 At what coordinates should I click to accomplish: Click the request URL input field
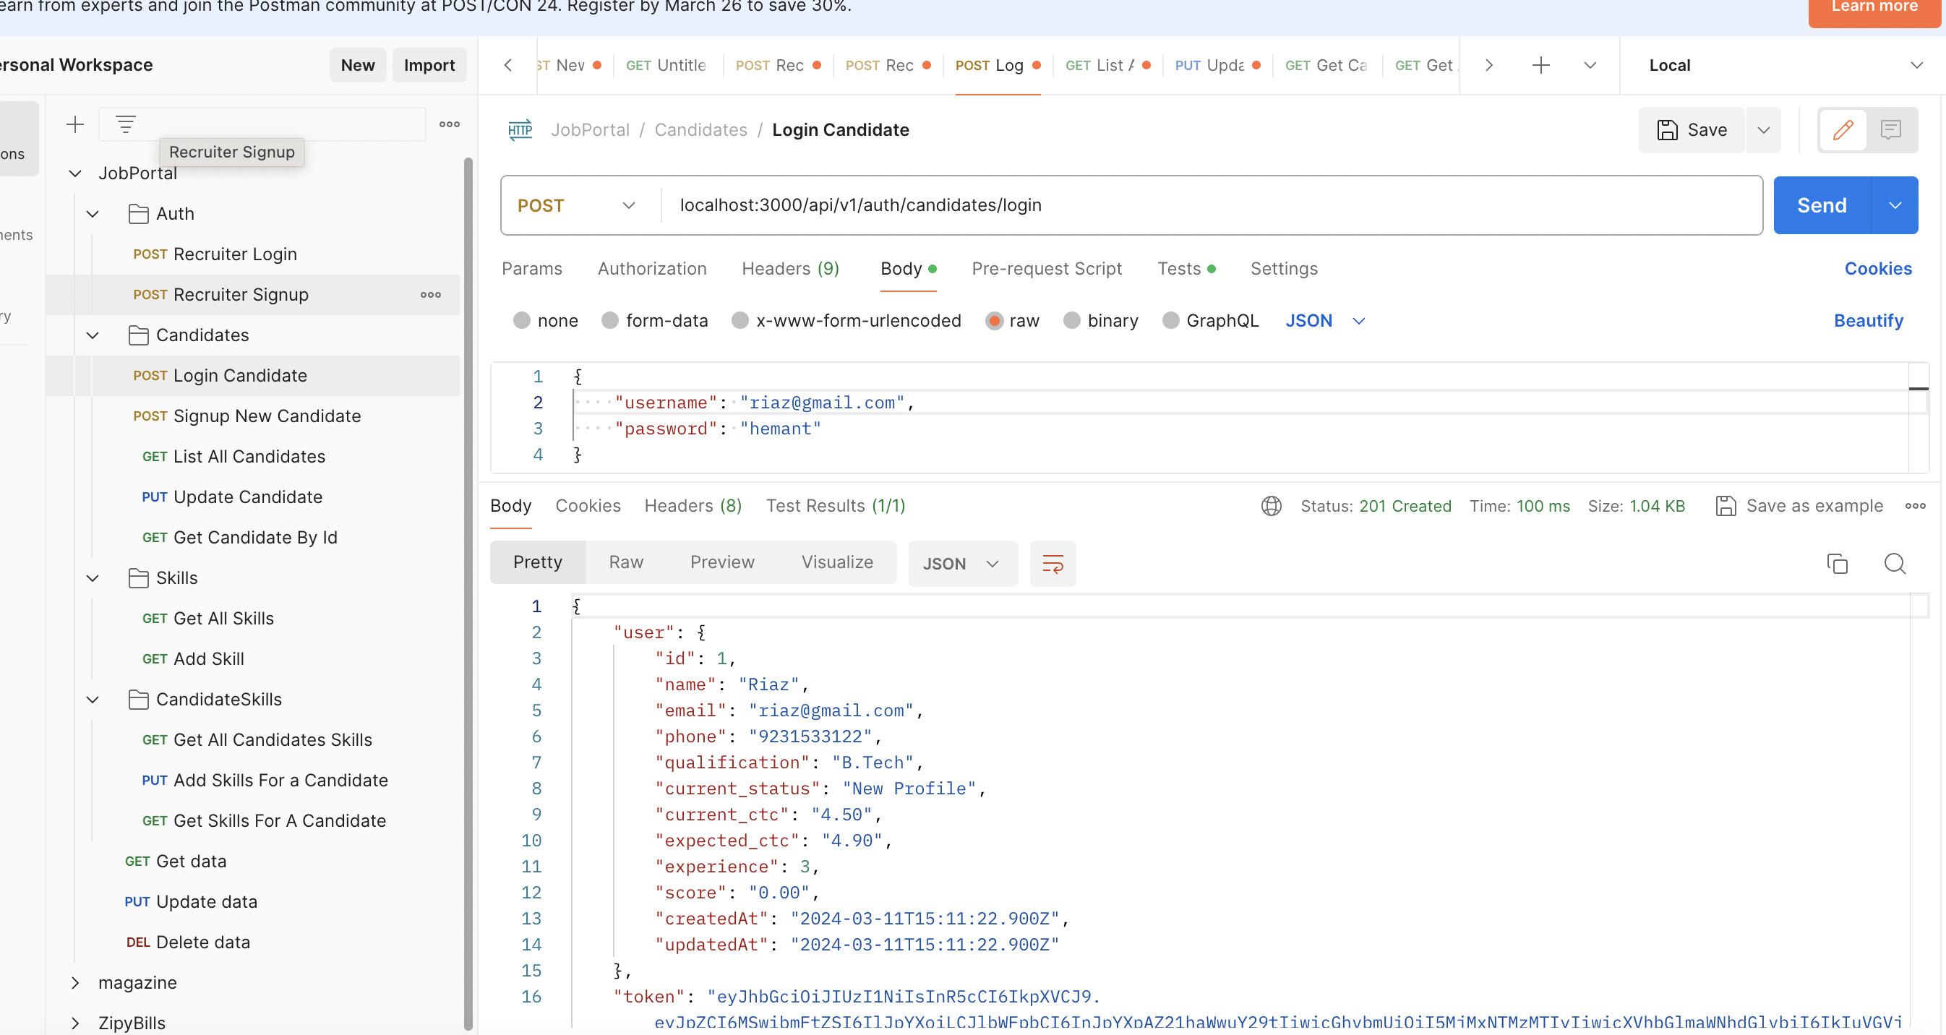pos(1209,205)
